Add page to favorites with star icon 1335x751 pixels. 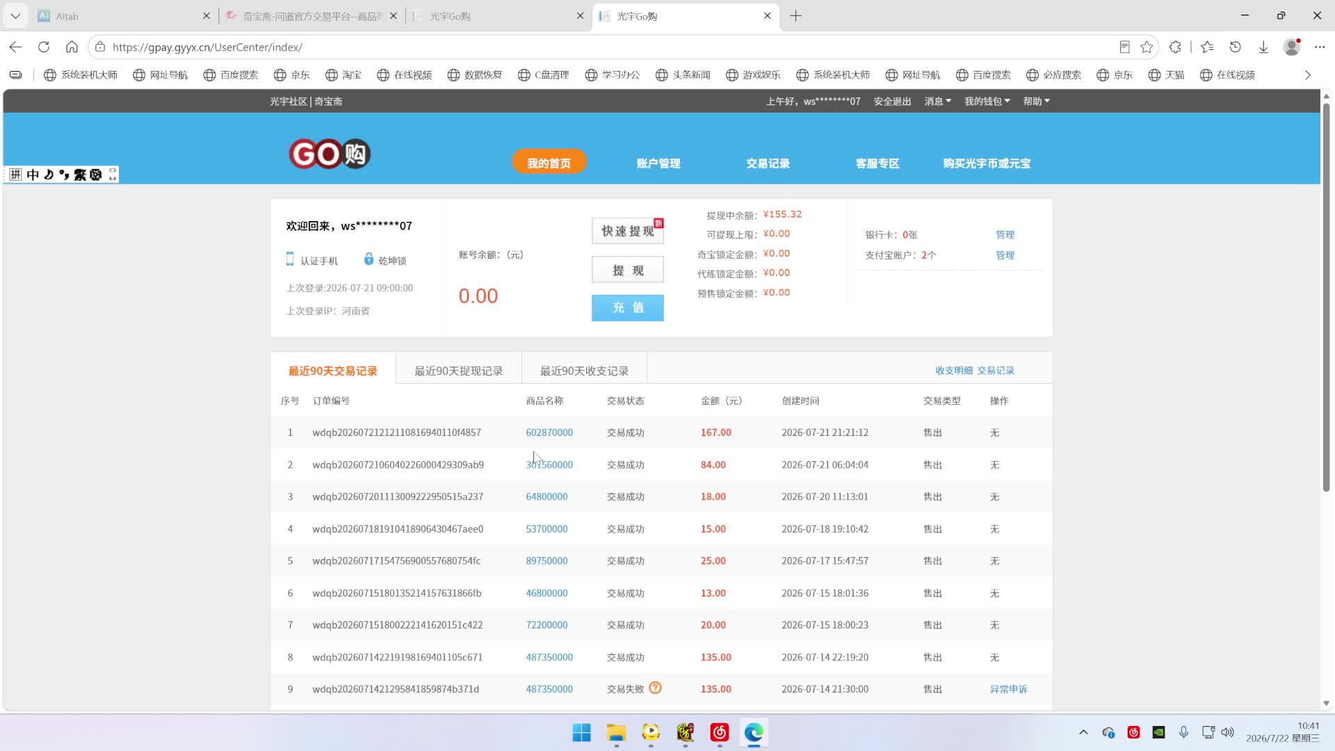click(1147, 47)
